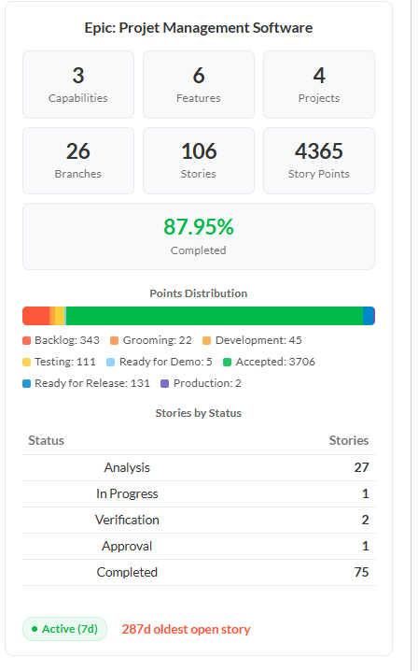Viewport: 418px width, 671px height.
Task: Click the Ready for Release legend swatch
Action: 26,383
